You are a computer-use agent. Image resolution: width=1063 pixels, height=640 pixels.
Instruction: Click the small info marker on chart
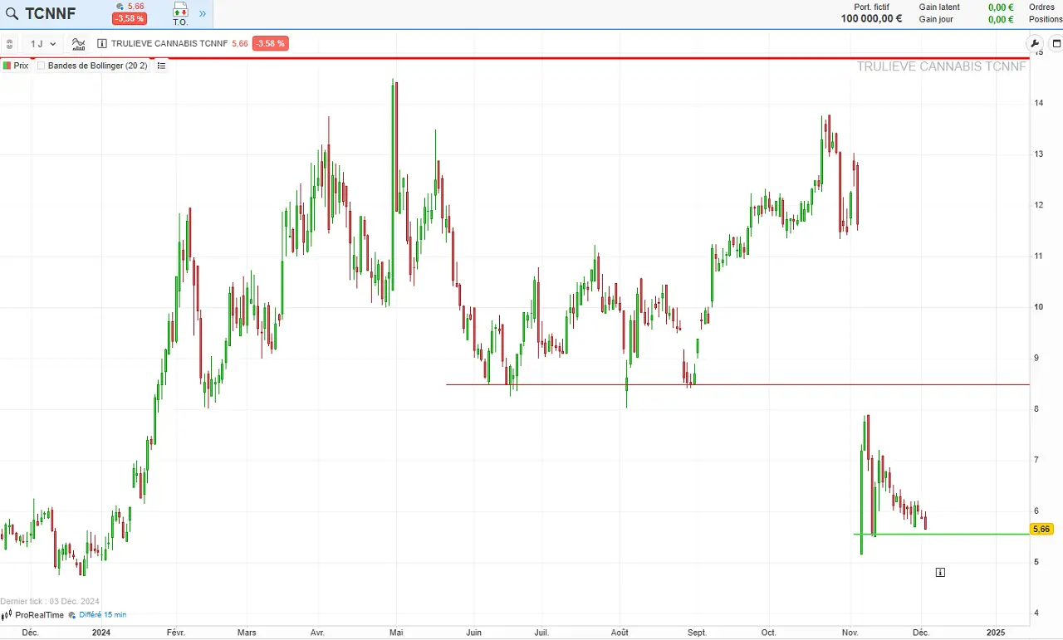[x=940, y=572]
